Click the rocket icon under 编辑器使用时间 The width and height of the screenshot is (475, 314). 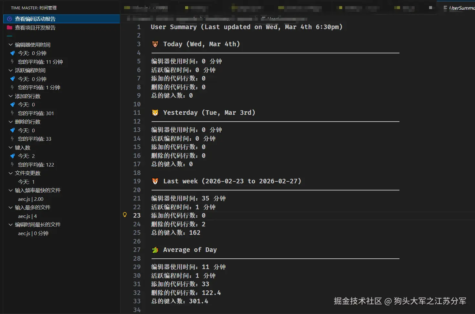point(13,53)
